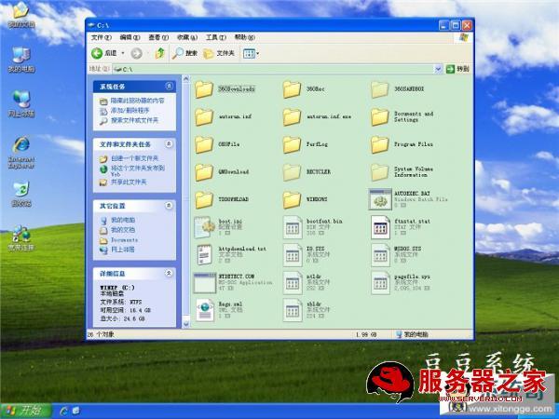The image size is (559, 419).
Task: Click the address bar showing C:\
Action: tap(273, 69)
